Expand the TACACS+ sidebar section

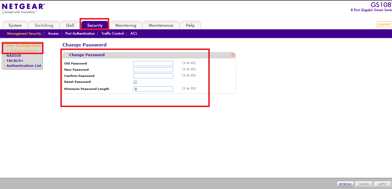(x=15, y=61)
